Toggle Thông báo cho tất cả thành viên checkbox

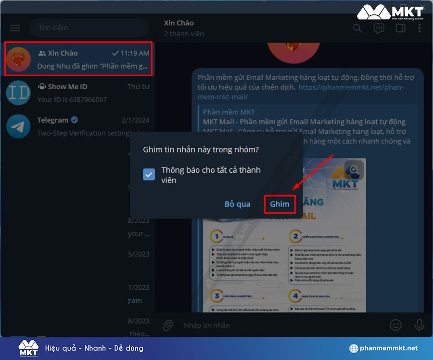(149, 175)
